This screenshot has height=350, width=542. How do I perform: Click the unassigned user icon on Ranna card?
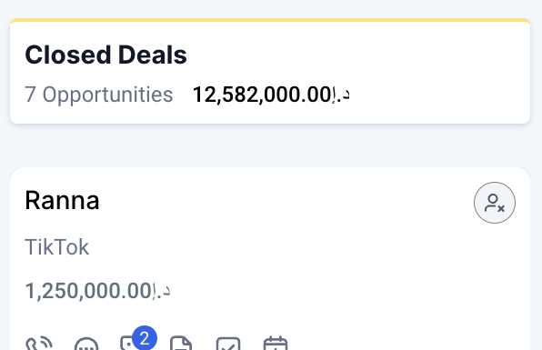[495, 203]
